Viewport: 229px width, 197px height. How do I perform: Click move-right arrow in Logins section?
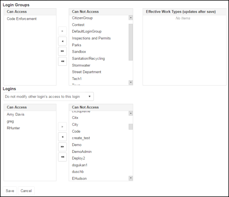pyautogui.click(x=62, y=127)
